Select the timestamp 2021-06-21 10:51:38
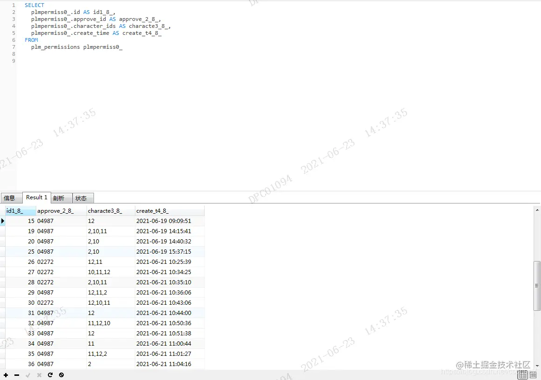Image resolution: width=541 pixels, height=380 pixels. click(169, 334)
